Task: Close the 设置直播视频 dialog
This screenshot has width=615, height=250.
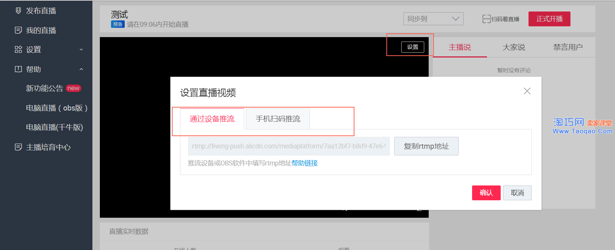Action: click(527, 91)
